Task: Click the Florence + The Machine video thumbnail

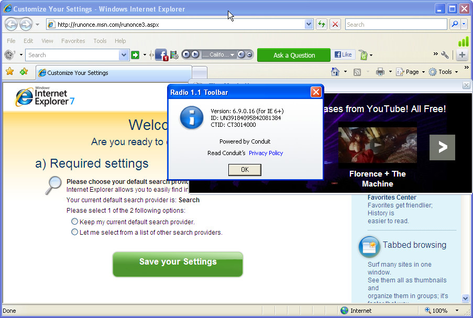Action: coord(377,145)
